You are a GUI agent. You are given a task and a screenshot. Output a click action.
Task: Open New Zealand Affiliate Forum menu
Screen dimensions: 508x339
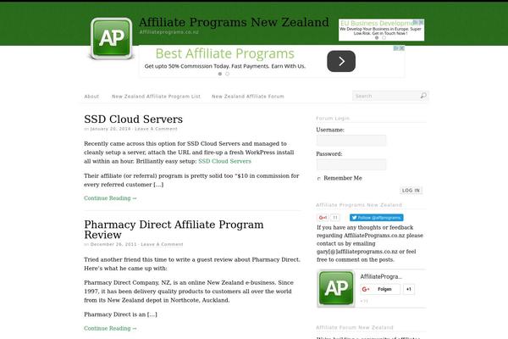[248, 97]
